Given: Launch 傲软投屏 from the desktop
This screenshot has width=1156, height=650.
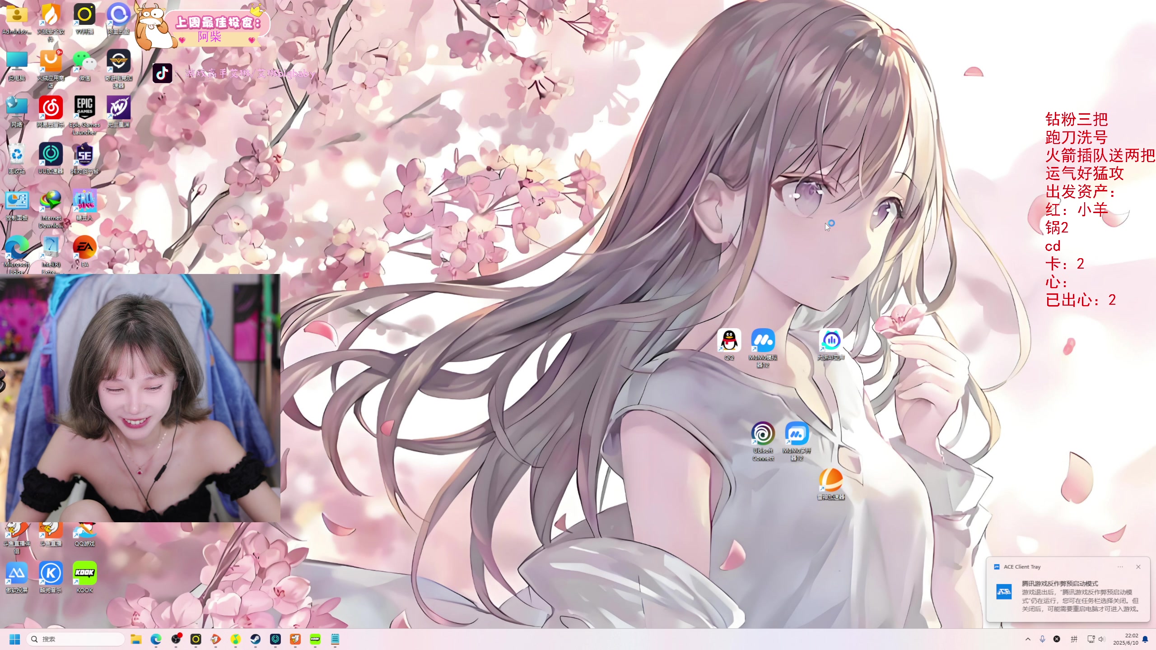Looking at the screenshot, I should pos(17,578).
